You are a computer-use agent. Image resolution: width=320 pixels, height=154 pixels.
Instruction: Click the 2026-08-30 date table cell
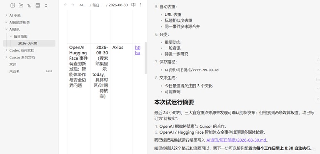click(100, 72)
